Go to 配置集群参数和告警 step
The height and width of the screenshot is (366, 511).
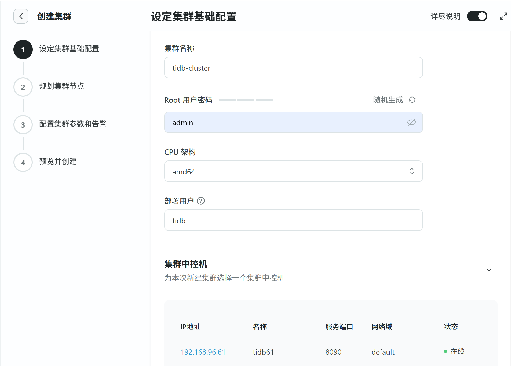click(73, 124)
